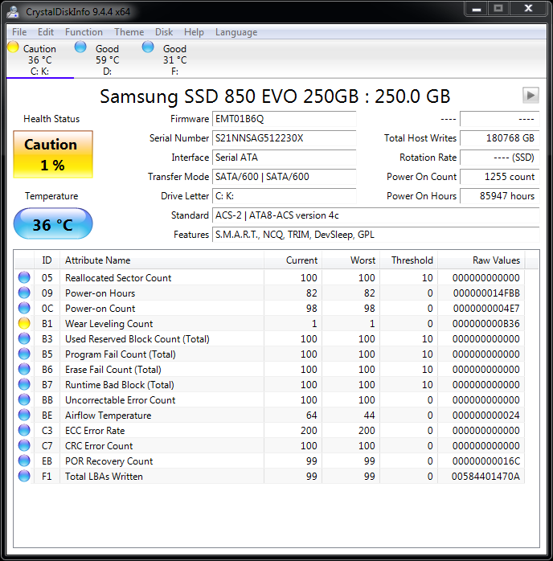553x561 pixels.
Task: Click the Worst column header
Action: (x=351, y=260)
